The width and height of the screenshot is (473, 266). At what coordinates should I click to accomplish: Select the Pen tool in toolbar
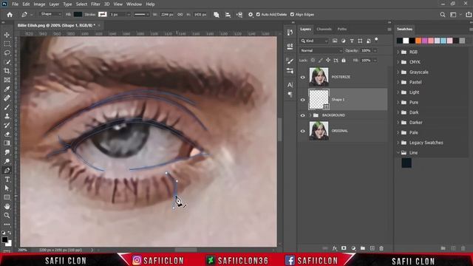[x=7, y=171]
